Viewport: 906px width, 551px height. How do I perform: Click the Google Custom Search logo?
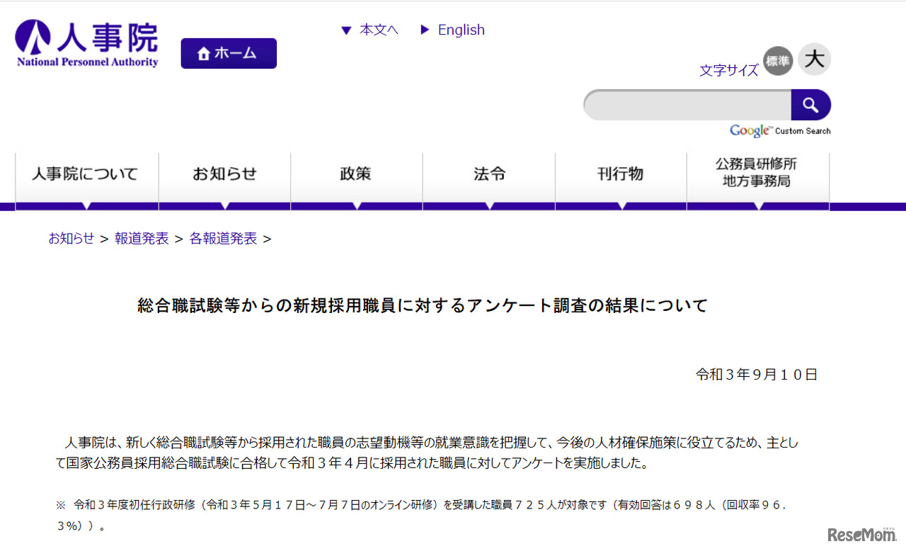750,130
